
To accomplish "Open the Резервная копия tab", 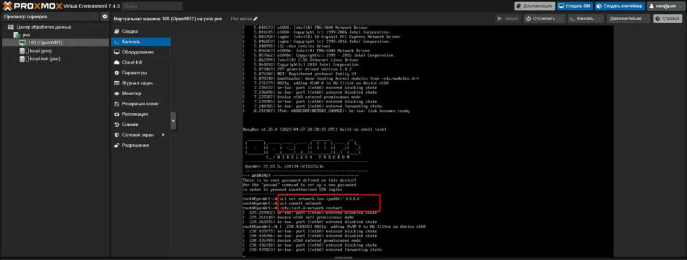I will pos(140,104).
